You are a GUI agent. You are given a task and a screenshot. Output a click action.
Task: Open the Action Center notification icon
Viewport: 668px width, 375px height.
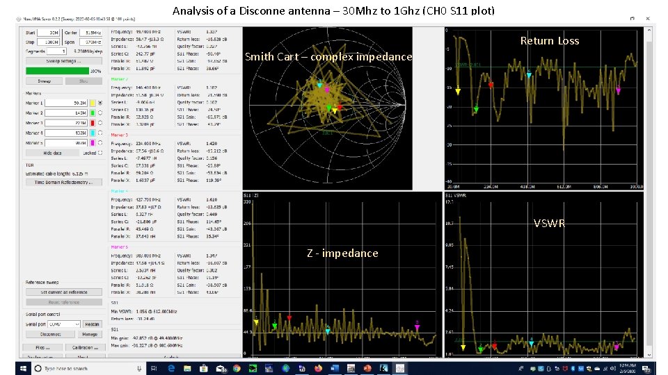point(646,368)
